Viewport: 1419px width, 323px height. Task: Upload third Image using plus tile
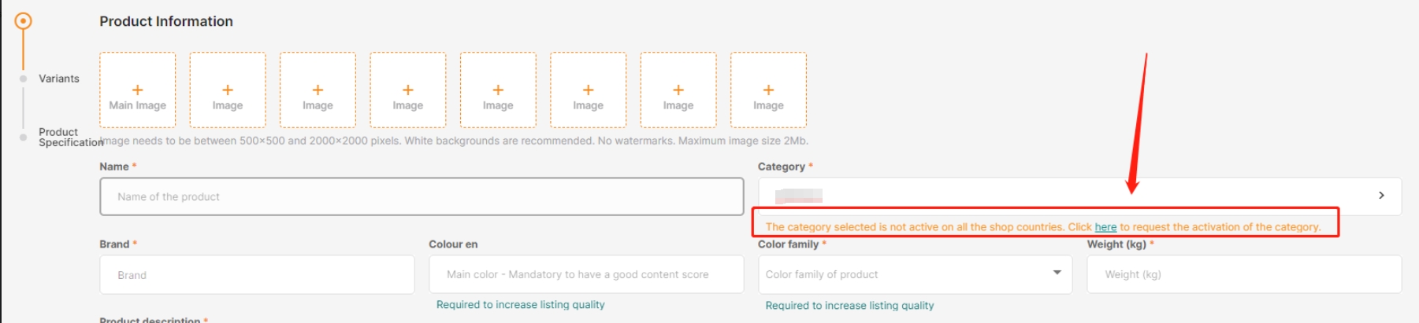click(318, 90)
